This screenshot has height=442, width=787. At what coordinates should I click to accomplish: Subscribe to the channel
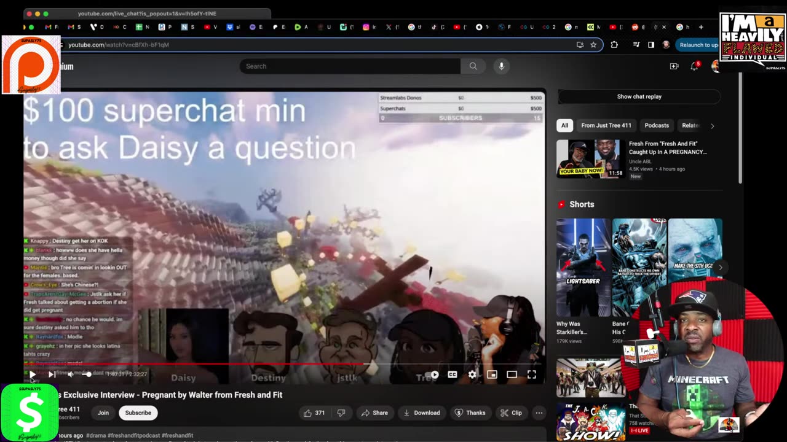[x=138, y=413]
